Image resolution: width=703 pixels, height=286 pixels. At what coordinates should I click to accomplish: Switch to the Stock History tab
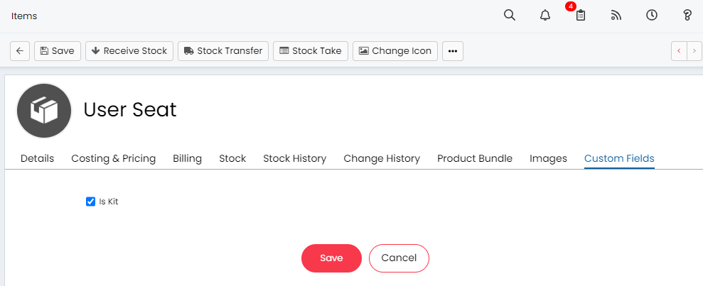pyautogui.click(x=294, y=158)
